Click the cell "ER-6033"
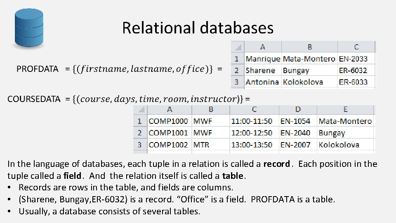Image resolution: width=396 pixels, height=223 pixels. click(356, 82)
